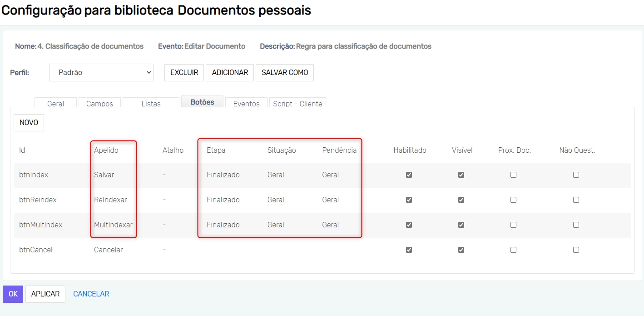644x316 pixels.
Task: Uncheck Habilitado for btnIndex row
Action: tap(409, 175)
